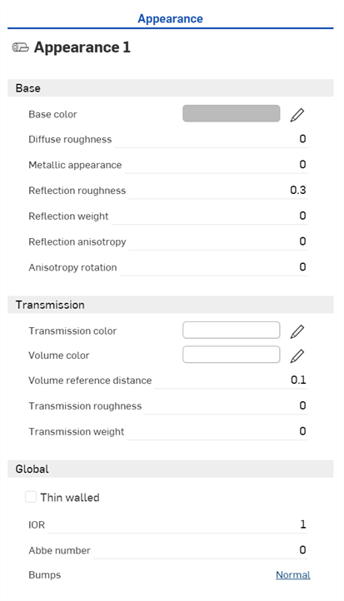344x601 pixels.
Task: Click the Reflection roughness 0.3 field
Action: tap(218, 191)
